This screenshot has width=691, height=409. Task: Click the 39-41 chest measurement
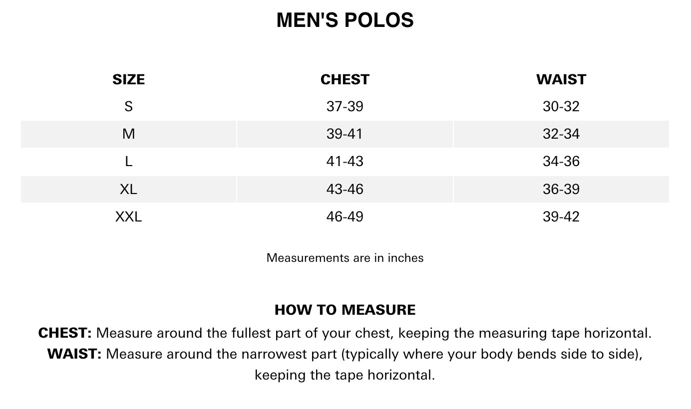pos(345,134)
